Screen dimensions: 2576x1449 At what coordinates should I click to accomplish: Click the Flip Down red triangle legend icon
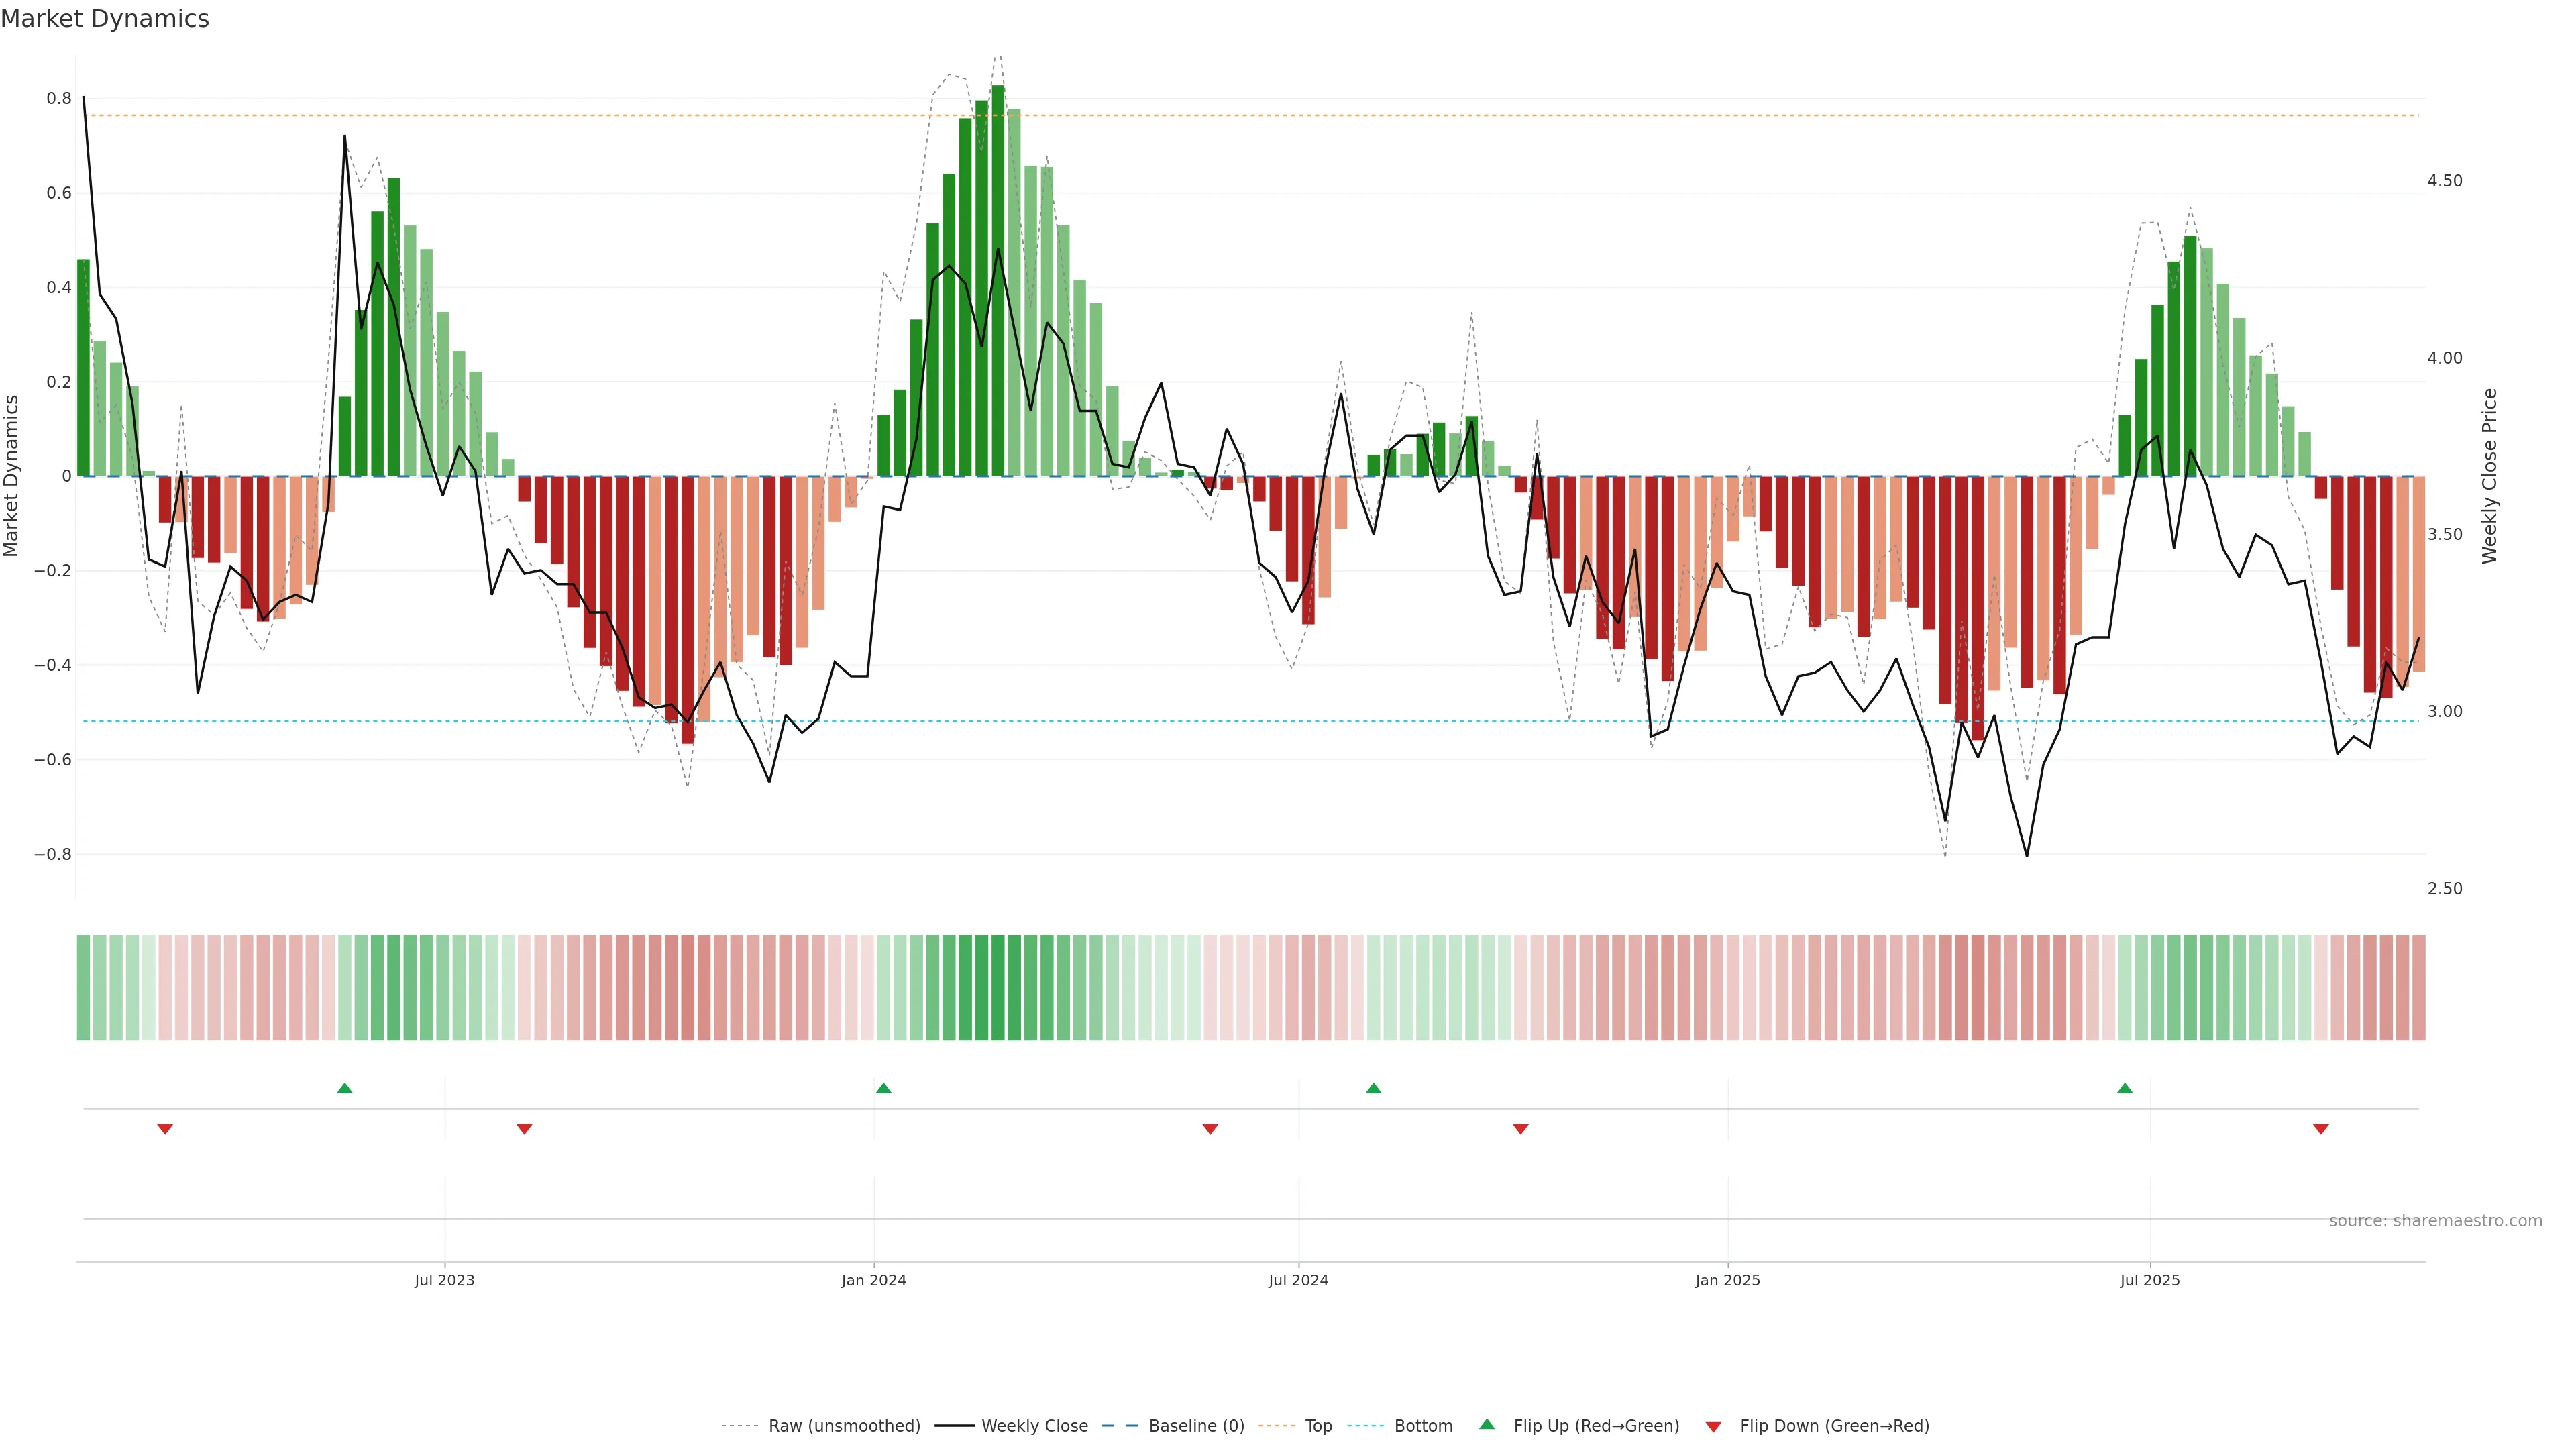1713,1426
